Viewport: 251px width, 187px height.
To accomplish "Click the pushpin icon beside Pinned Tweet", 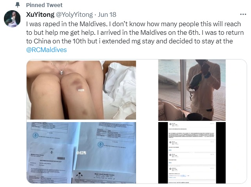I will [18, 5].
